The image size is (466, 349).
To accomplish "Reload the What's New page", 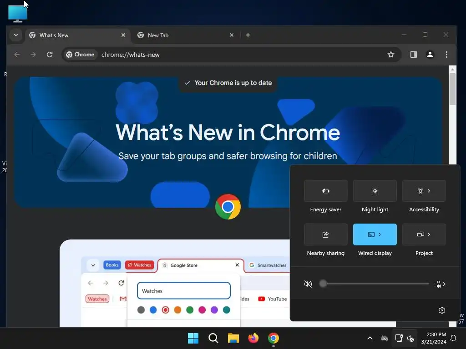I will click(x=50, y=55).
